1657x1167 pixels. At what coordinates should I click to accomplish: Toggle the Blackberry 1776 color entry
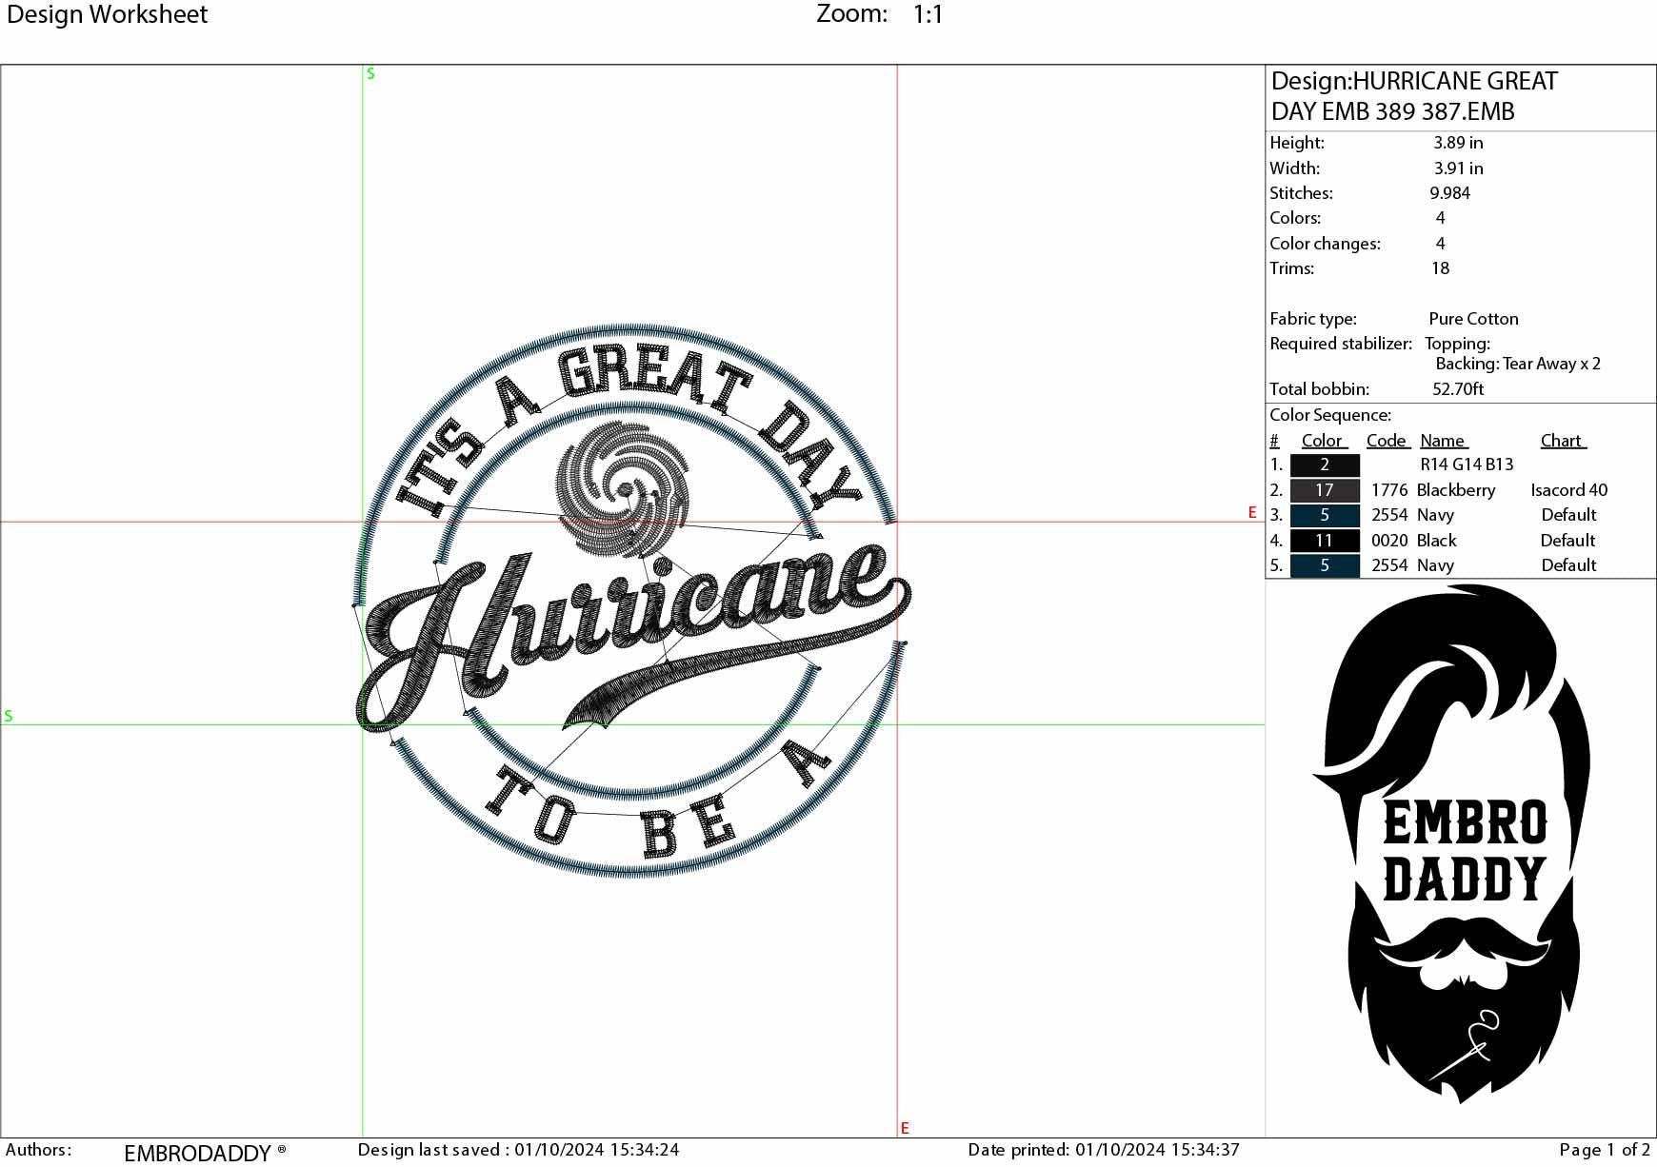tap(1324, 490)
